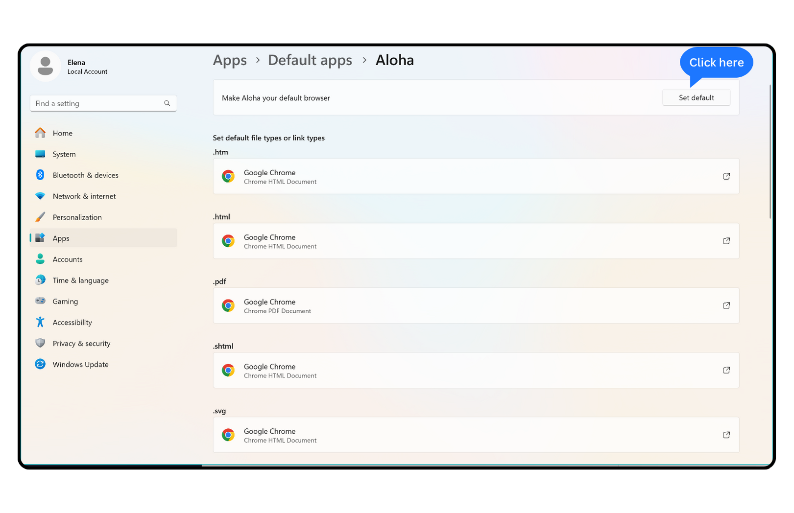
Task: Click the Gaming controller icon
Action: pyautogui.click(x=40, y=301)
